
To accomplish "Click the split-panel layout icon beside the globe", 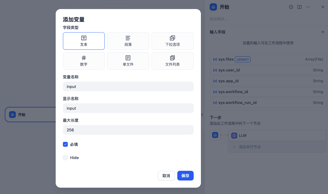I will click(299, 7).
